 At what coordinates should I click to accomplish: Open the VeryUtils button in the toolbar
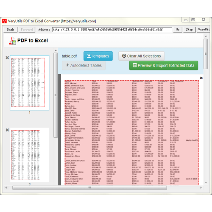(204, 30)
